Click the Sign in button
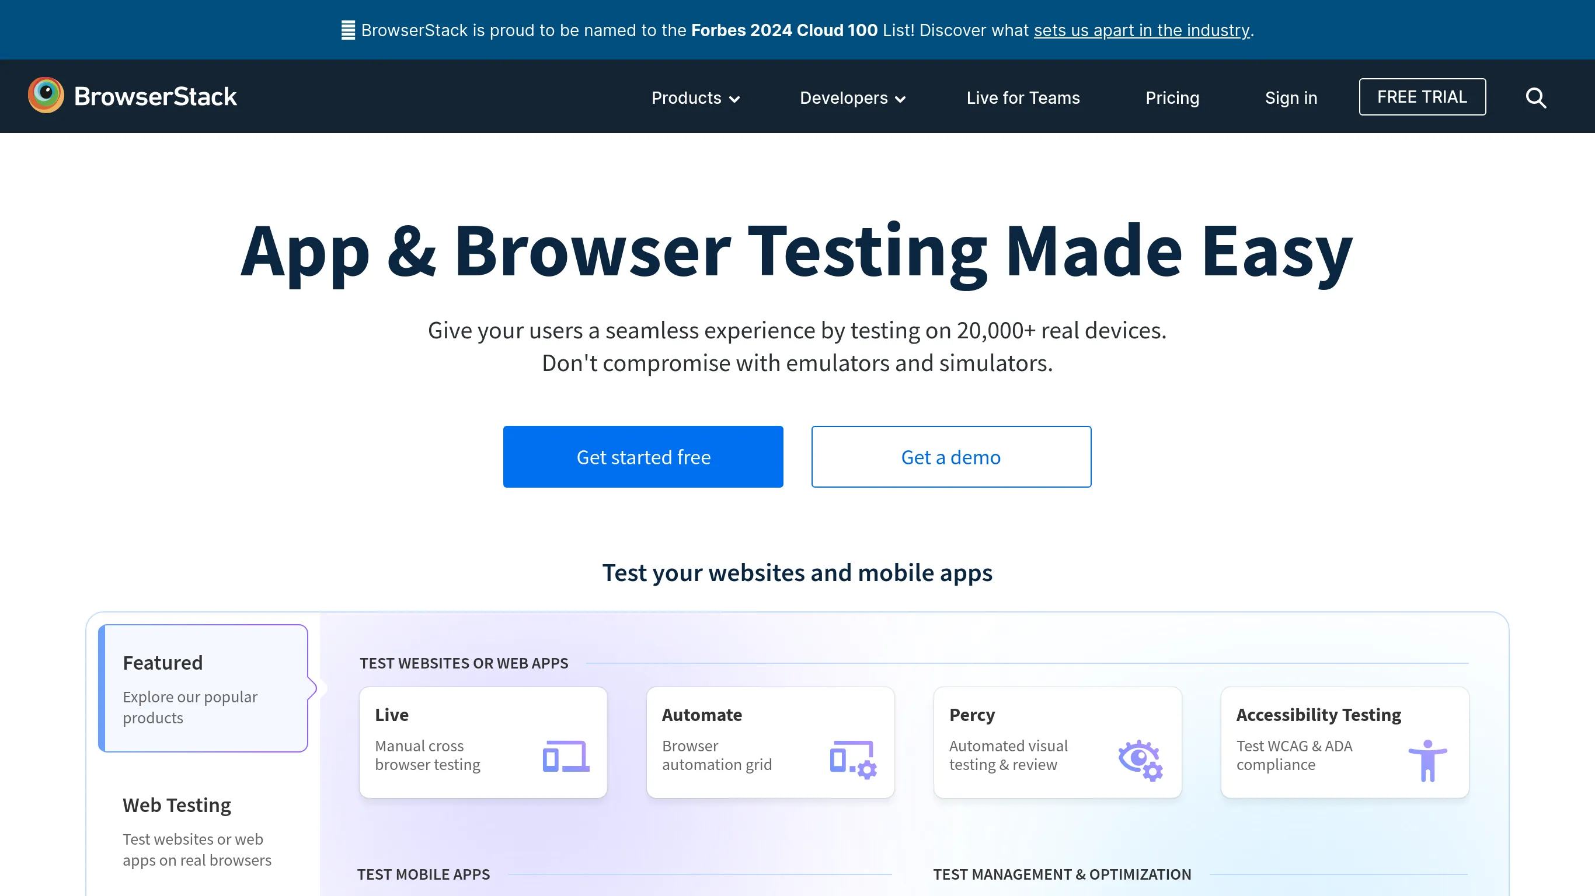The width and height of the screenshot is (1595, 896). [1290, 96]
